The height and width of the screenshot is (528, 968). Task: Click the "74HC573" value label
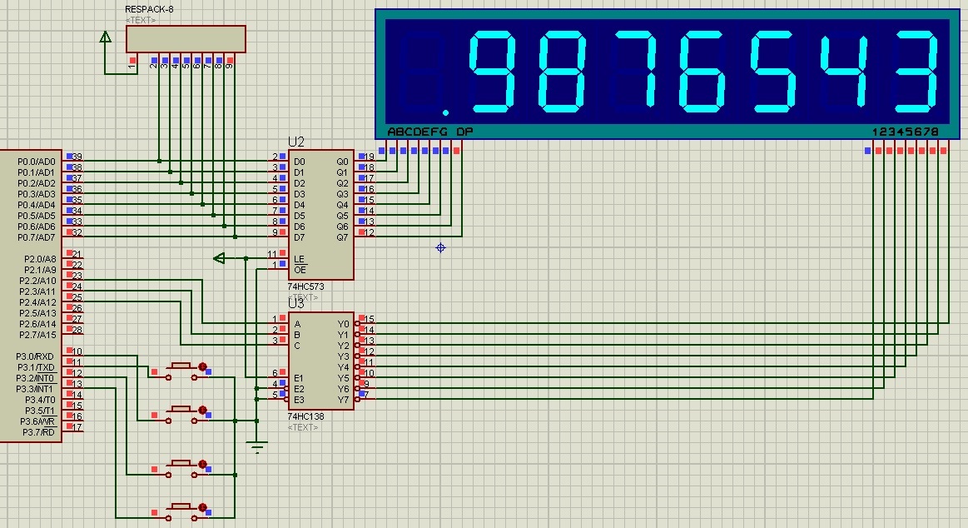point(305,286)
